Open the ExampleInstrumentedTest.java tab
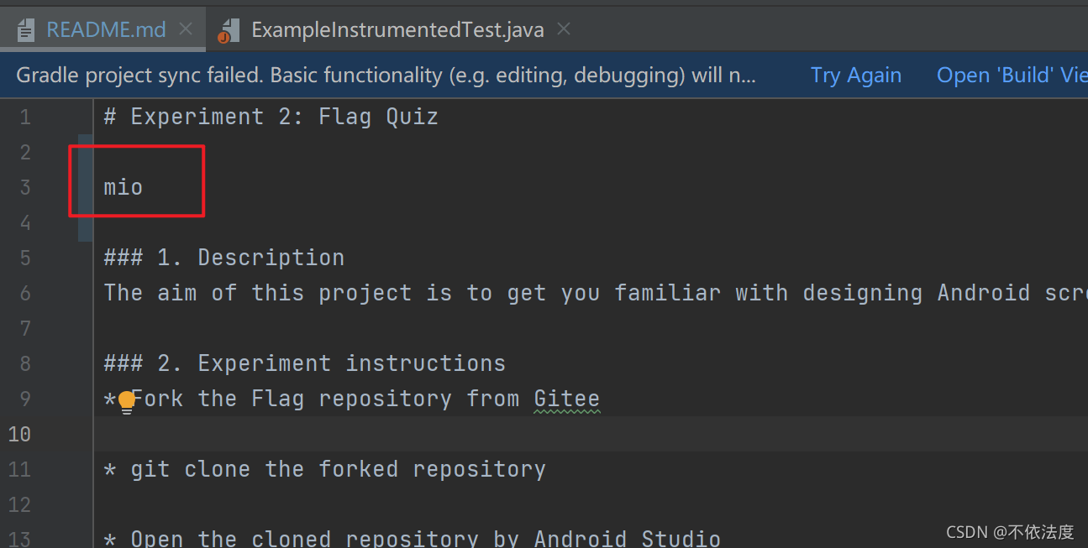1088x548 pixels. pyautogui.click(x=397, y=30)
